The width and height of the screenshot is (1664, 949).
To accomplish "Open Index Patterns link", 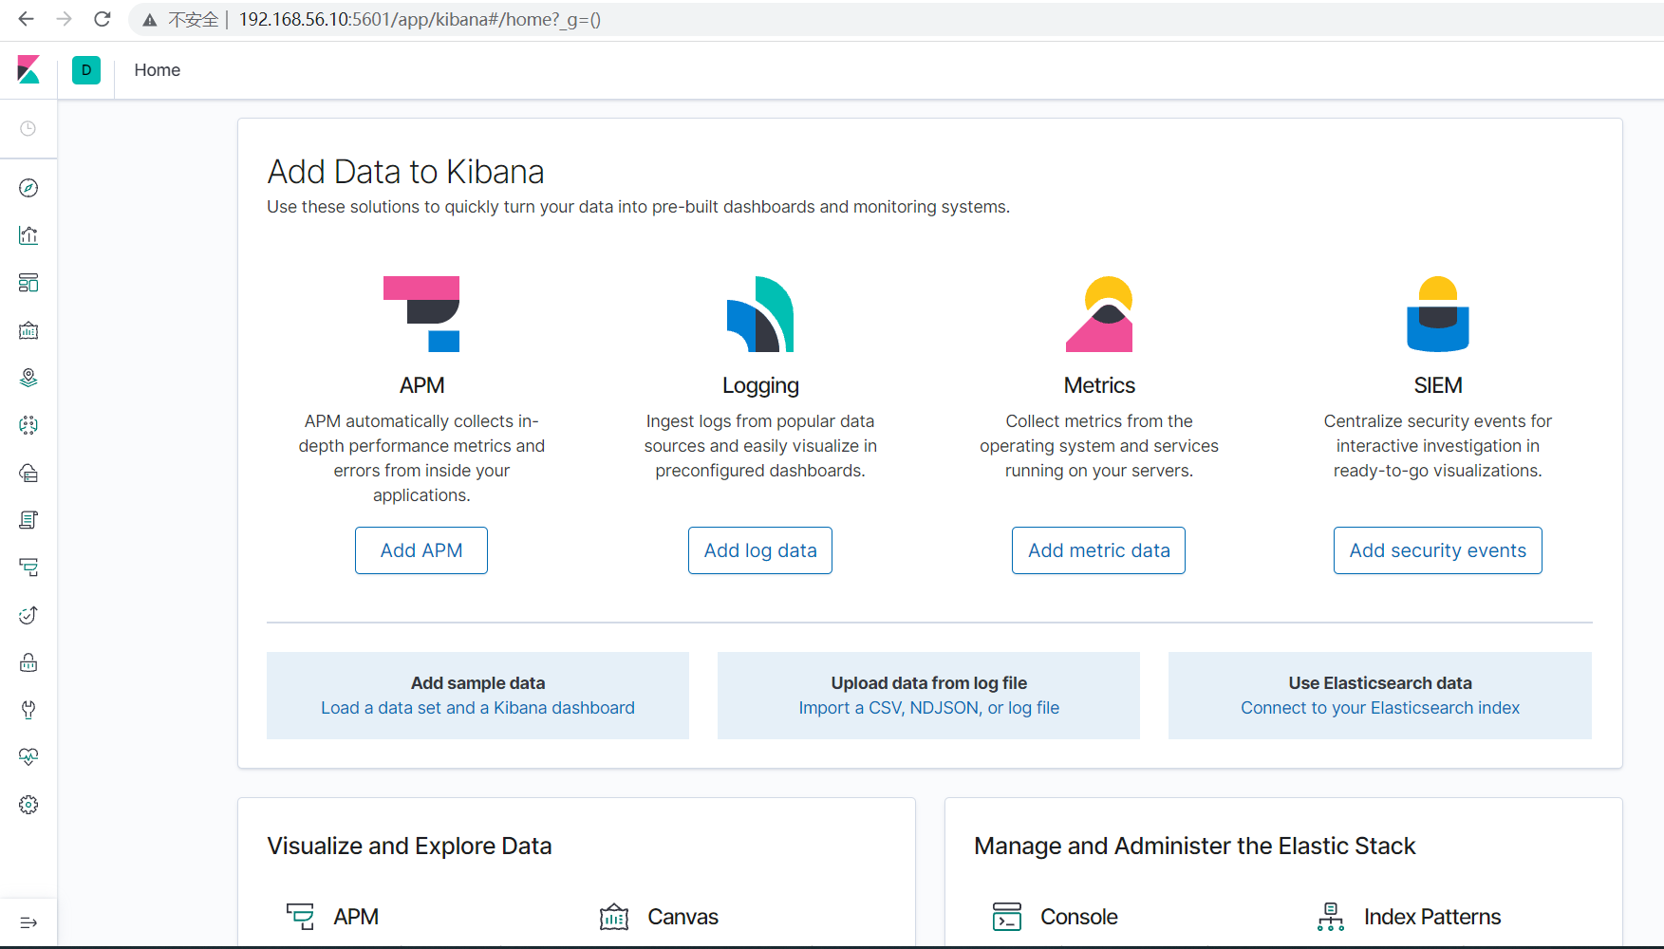I will (1432, 917).
